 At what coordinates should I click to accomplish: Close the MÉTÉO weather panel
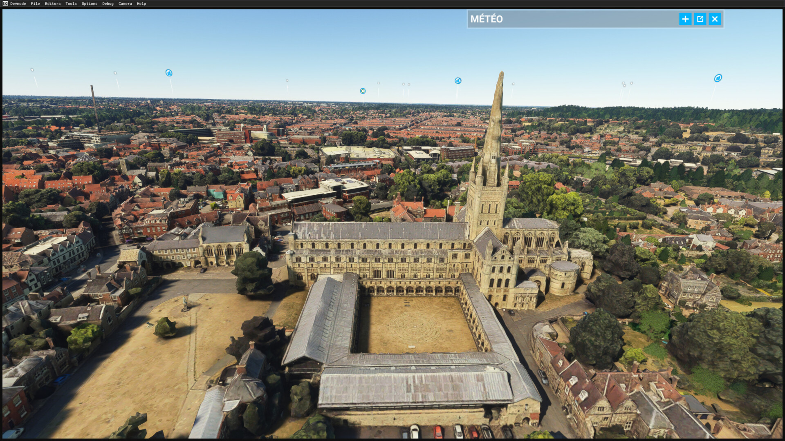[715, 19]
